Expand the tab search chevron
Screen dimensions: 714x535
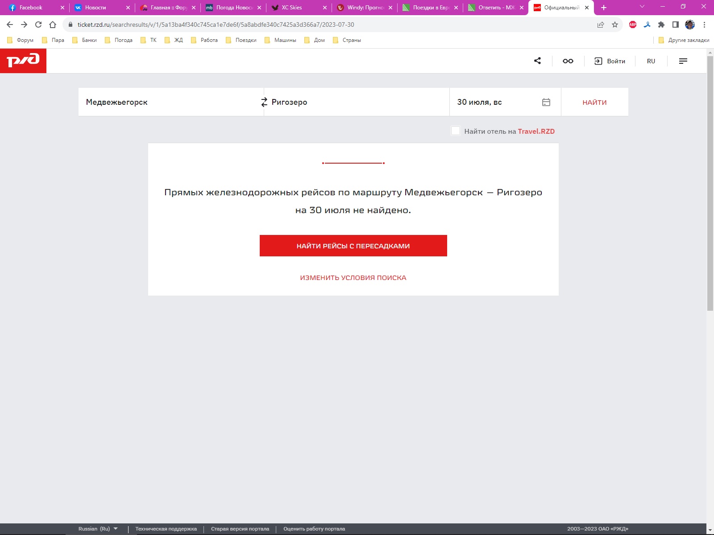(642, 7)
